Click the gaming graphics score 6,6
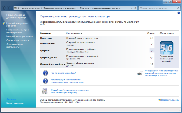The width and height of the screenshot is (182, 113). coord(152,57)
